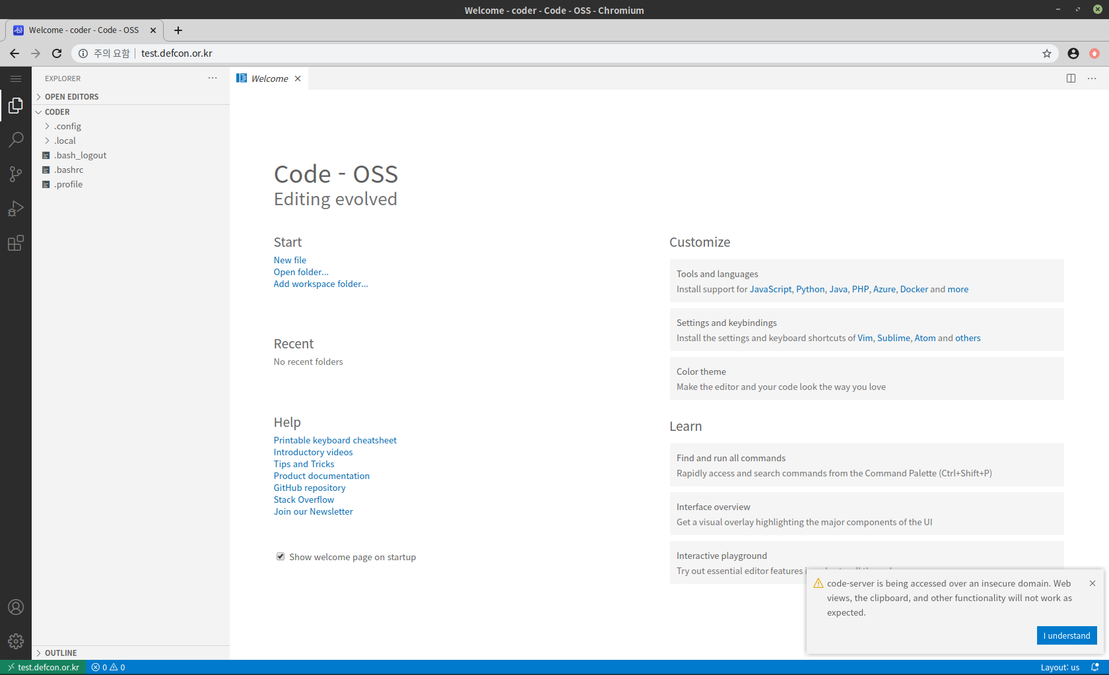Open the Explorer view in activity bar

tap(16, 106)
